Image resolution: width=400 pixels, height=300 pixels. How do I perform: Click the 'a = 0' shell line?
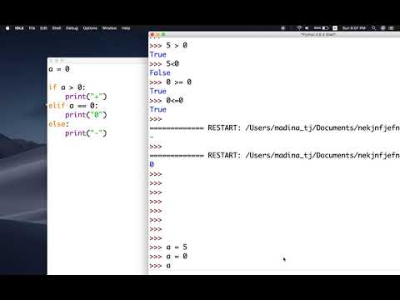point(168,256)
